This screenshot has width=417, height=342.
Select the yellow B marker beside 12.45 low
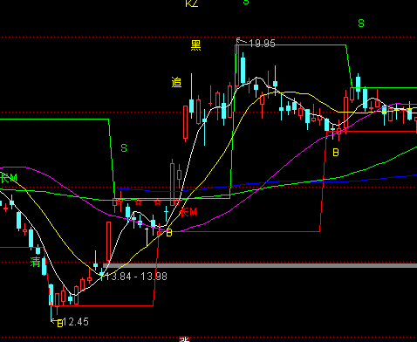[x=60, y=324]
